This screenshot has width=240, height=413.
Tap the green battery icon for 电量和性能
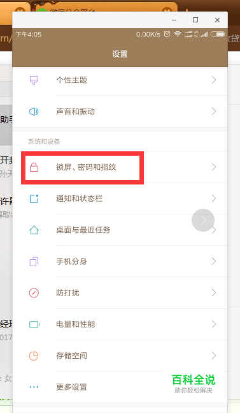(34, 324)
